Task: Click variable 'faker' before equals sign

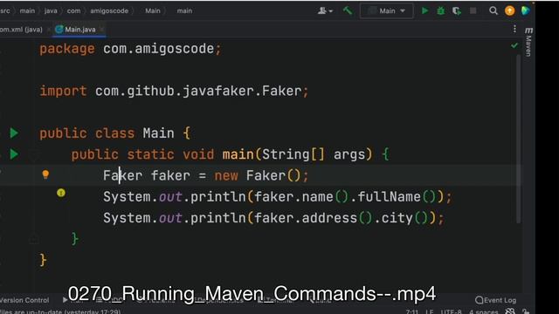Action: 170,175
